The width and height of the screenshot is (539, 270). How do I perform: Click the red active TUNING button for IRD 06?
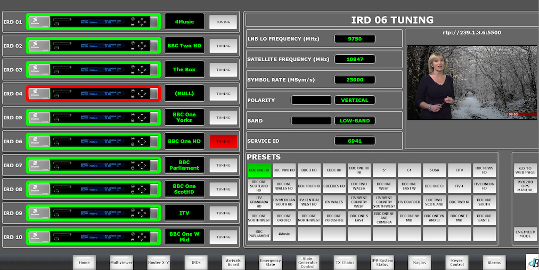pyautogui.click(x=223, y=141)
